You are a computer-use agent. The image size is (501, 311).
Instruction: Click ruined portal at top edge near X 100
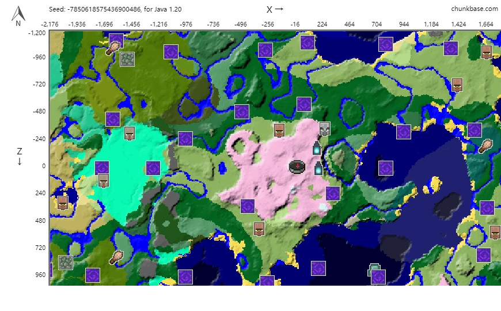(x=308, y=43)
